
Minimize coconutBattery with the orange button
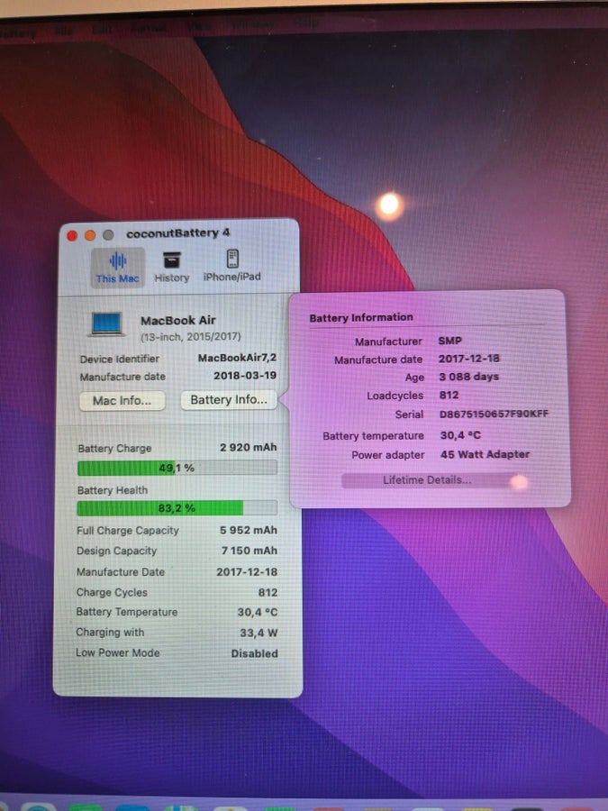pos(90,235)
